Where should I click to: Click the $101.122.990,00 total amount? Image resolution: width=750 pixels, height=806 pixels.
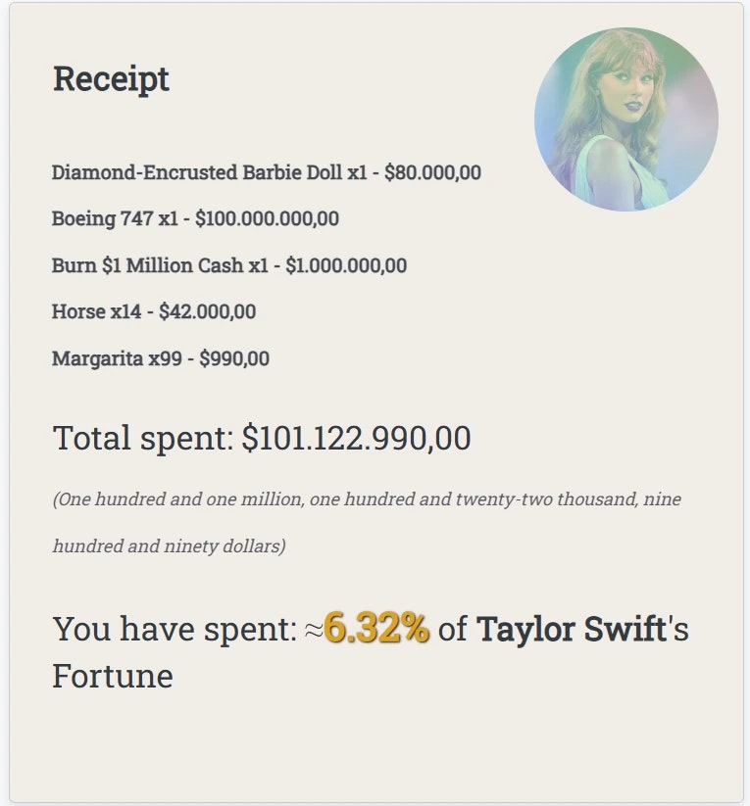click(x=356, y=439)
